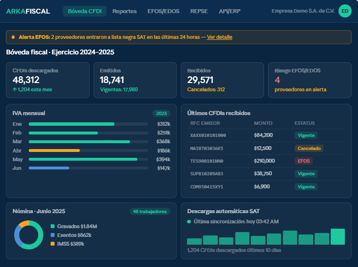Click the Vigente status for COM950415XY1
The image size is (358, 267).
click(306, 186)
